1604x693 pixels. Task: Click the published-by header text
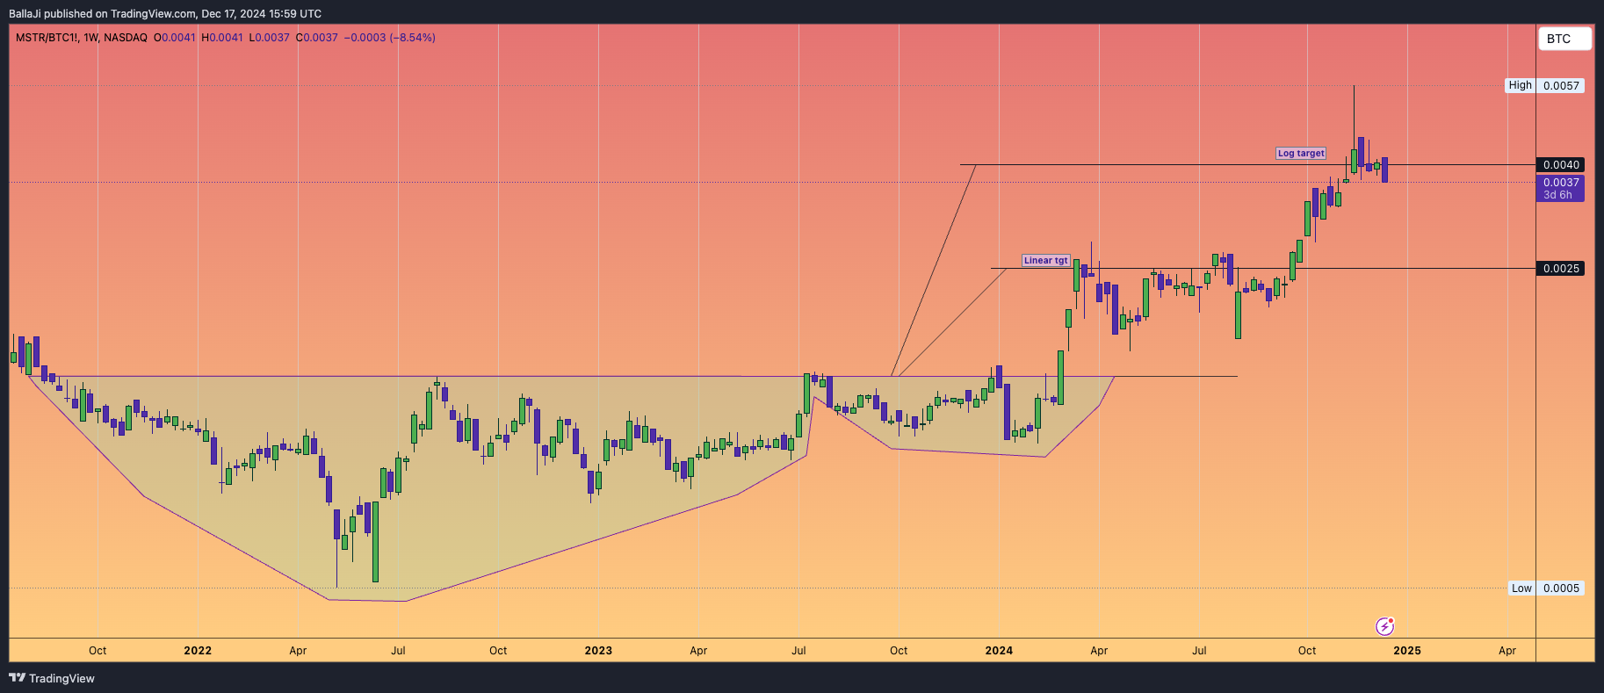click(x=165, y=14)
